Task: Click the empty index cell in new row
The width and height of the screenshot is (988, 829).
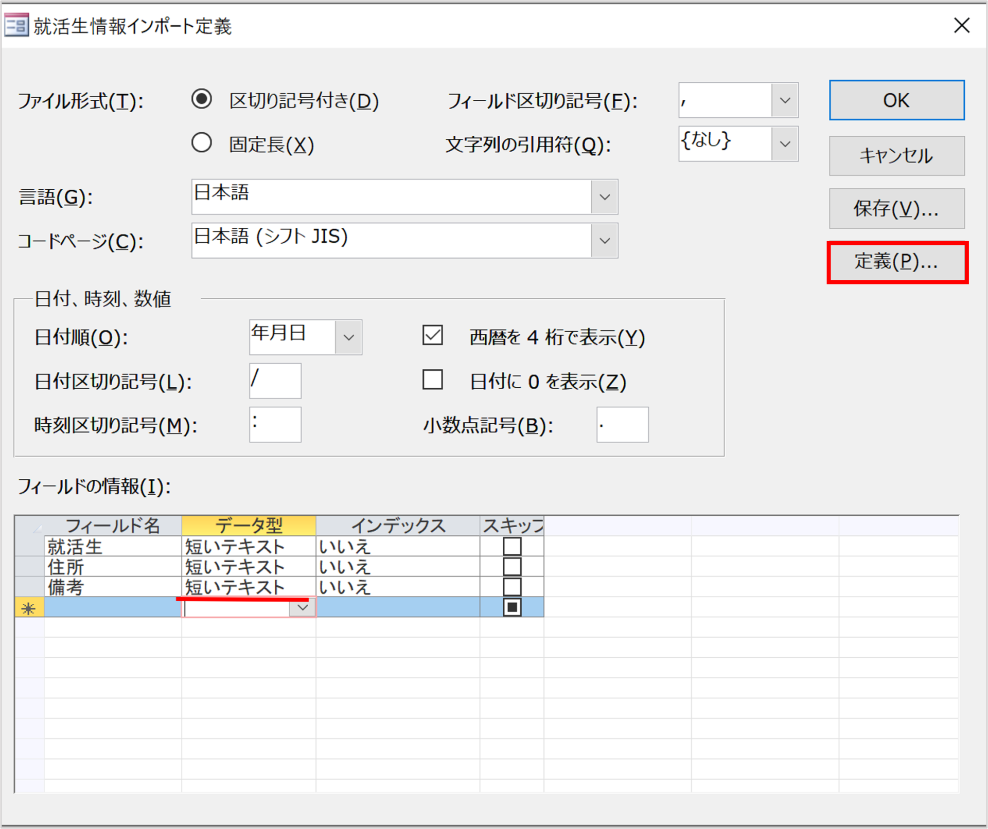Action: pos(398,607)
